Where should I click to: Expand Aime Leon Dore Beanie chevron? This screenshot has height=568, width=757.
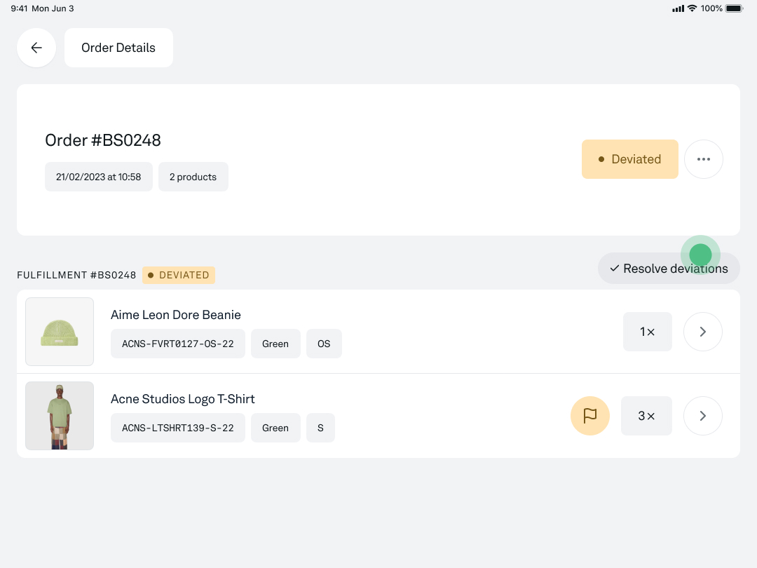[702, 332]
